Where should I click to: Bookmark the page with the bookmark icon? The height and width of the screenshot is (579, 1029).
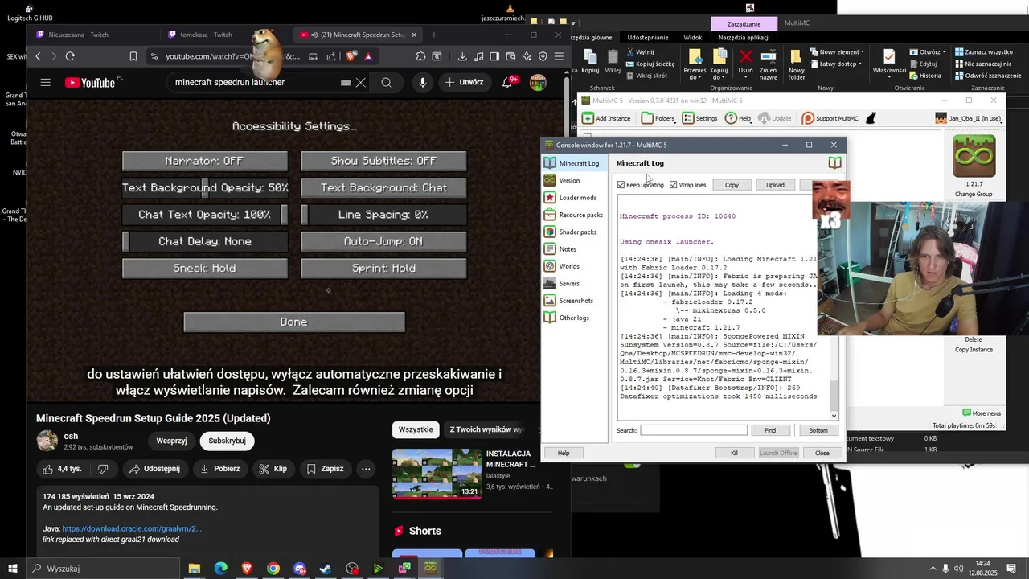coord(133,56)
